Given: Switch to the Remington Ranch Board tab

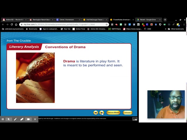Looking at the screenshot, I should point(41,20).
